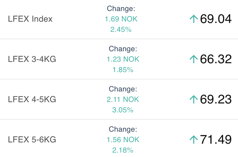
Task: Select the 2.45% change percentage
Action: [x=121, y=30]
